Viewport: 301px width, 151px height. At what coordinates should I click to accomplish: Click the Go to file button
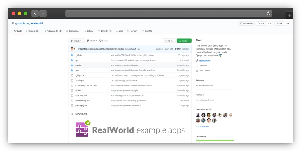pos(169,41)
